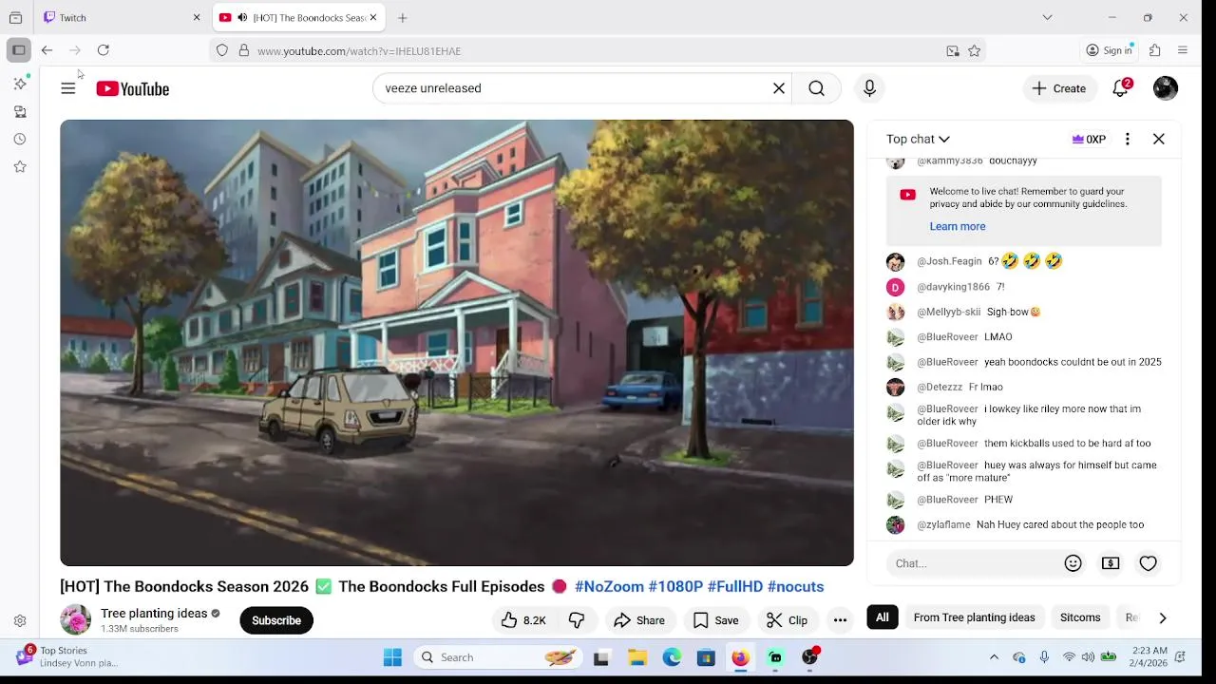
Task: Open Microsoft Edge from the taskbar
Action: tap(672, 657)
